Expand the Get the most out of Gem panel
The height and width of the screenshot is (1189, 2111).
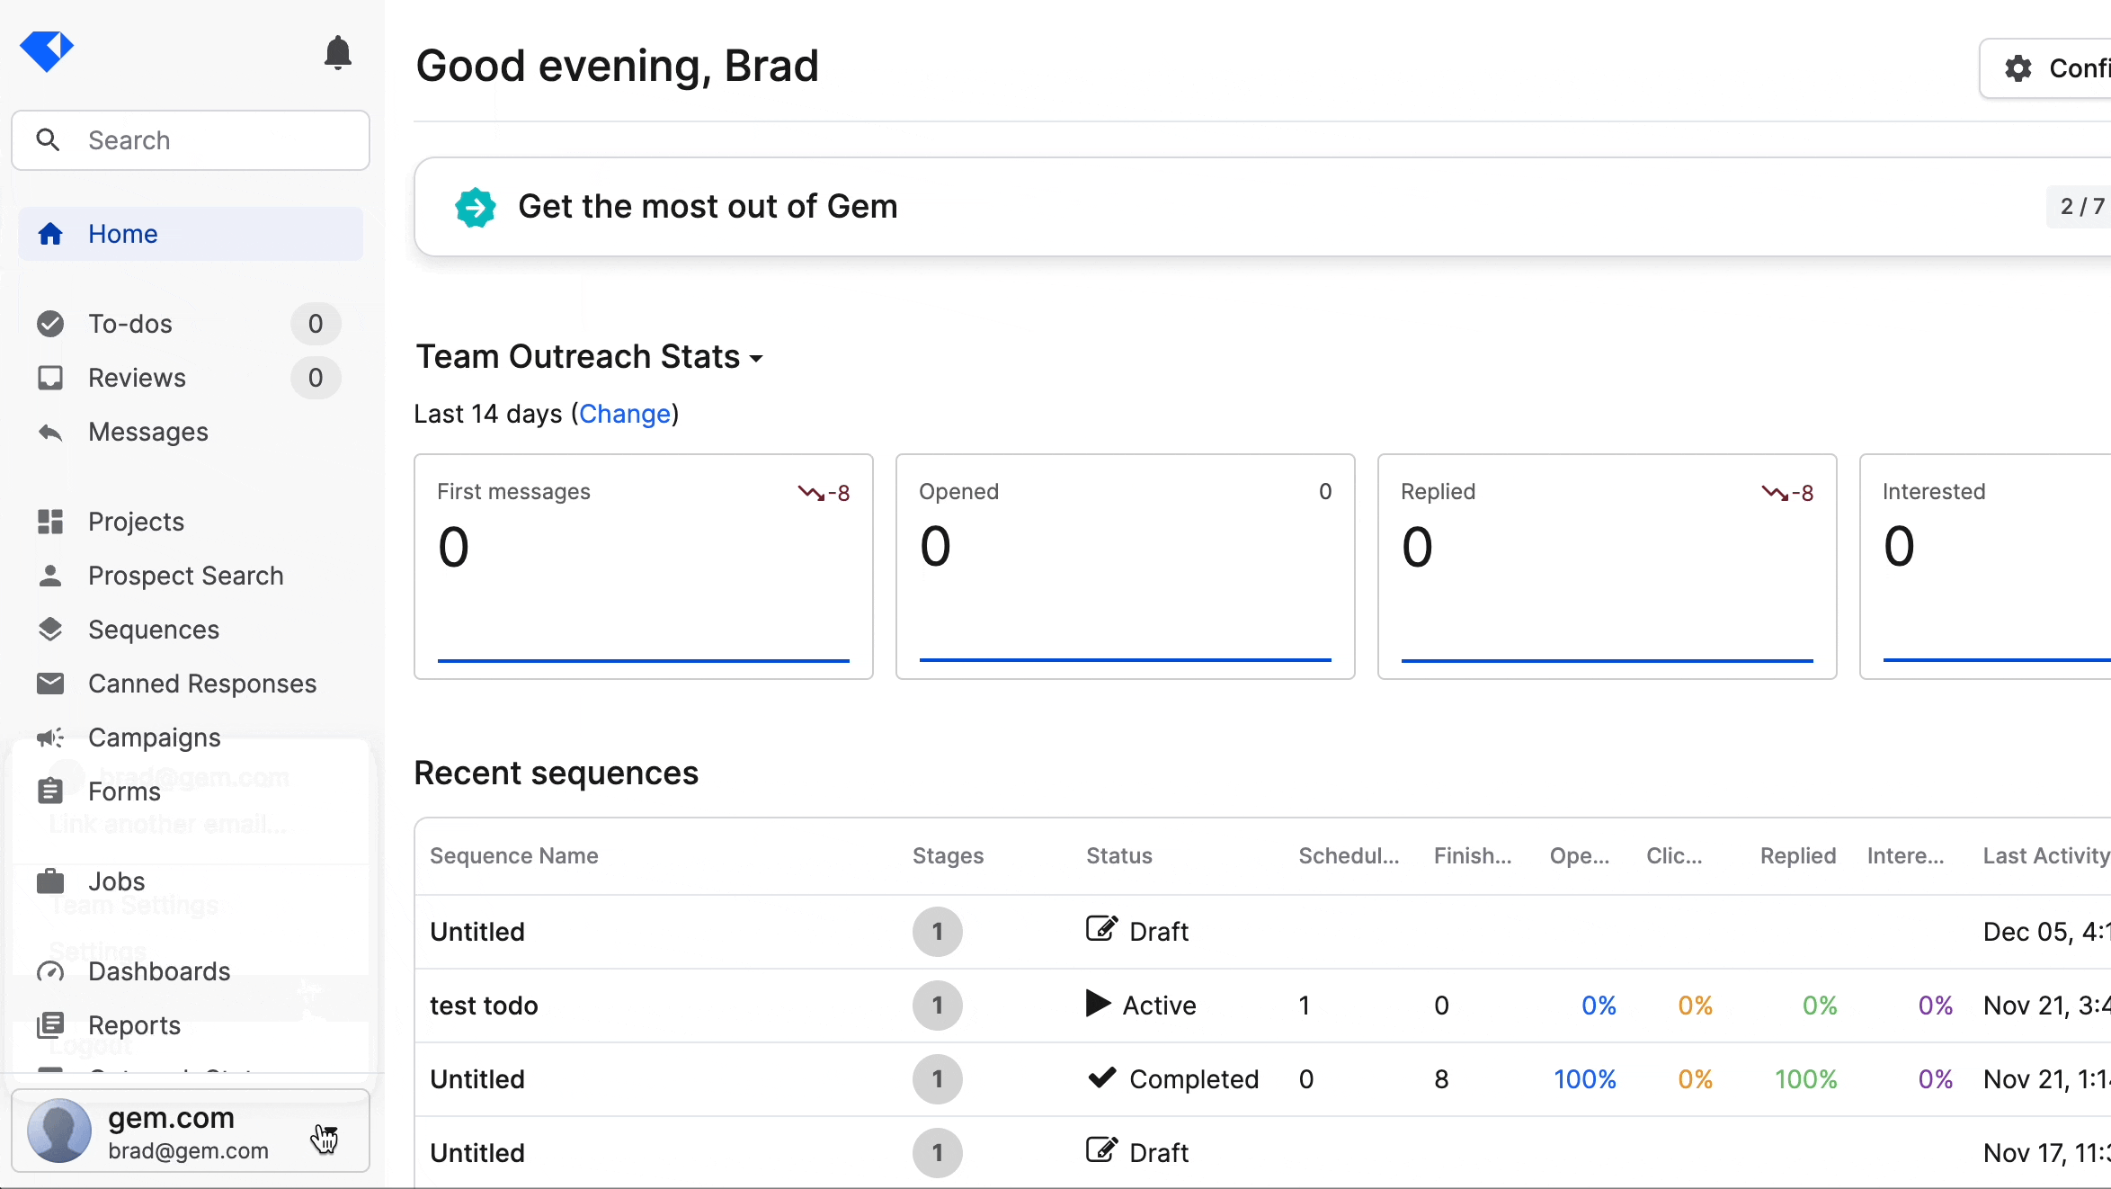pos(708,207)
